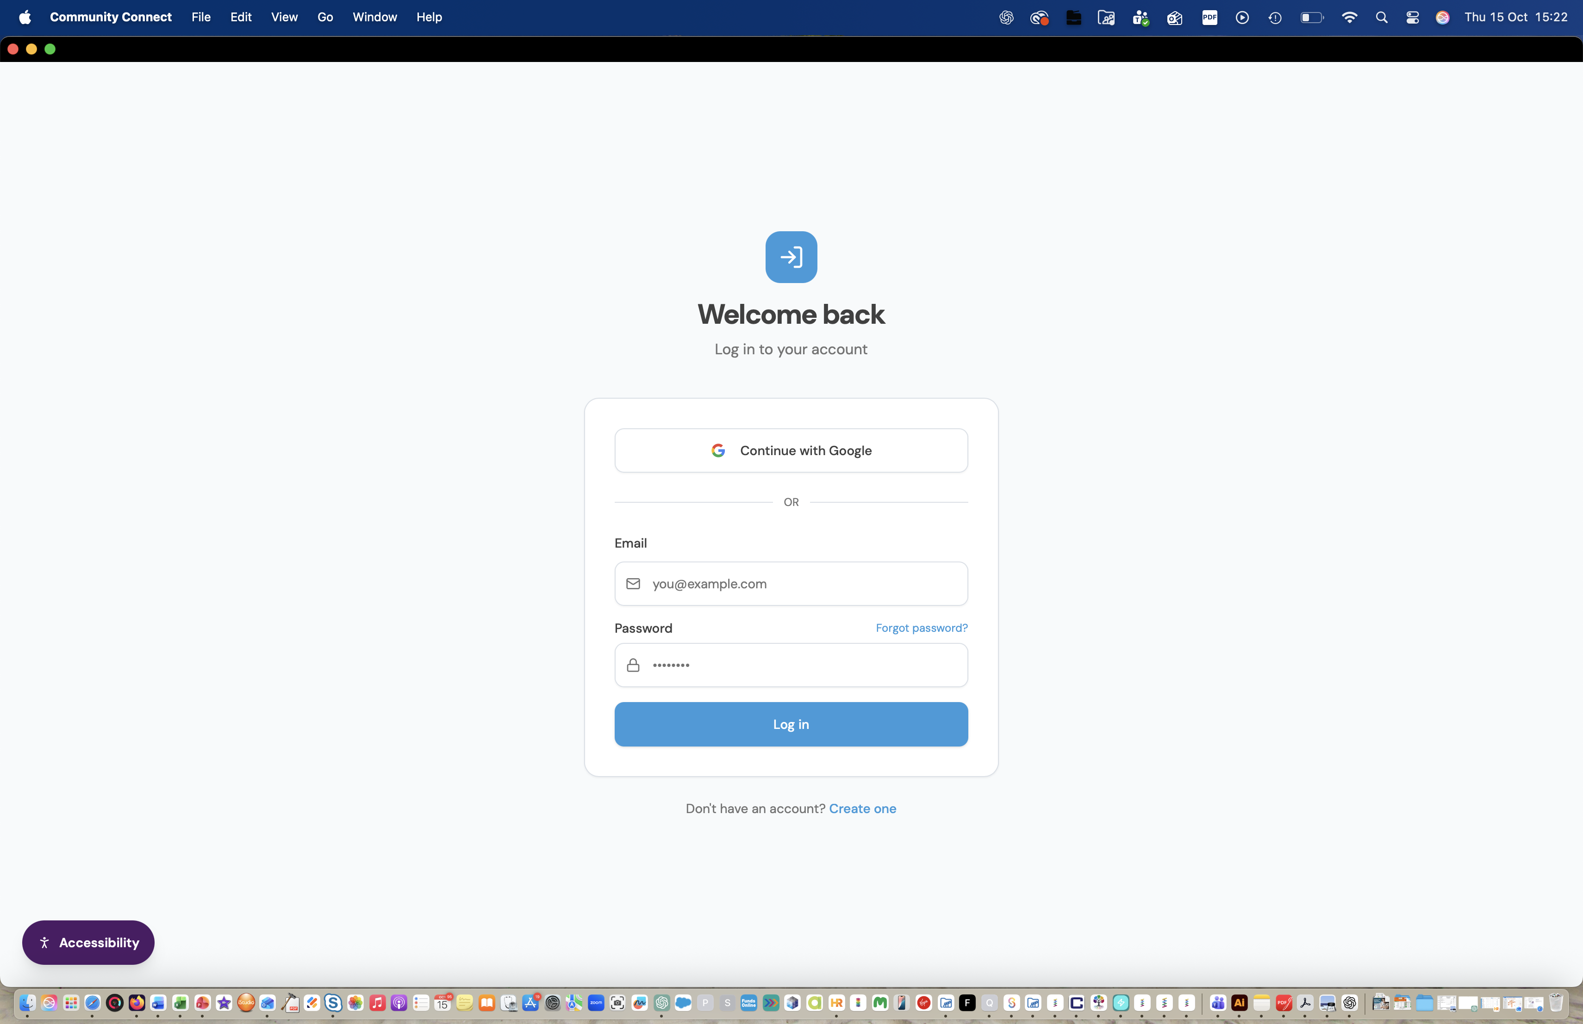
Task: Continue with Google sign-in
Action: [791, 450]
